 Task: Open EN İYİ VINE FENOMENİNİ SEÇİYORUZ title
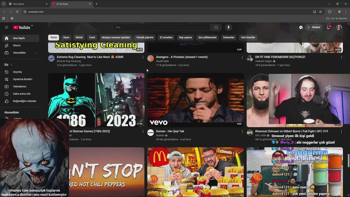click(x=280, y=57)
